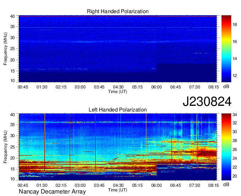Click 14 tick on right-handed colorbar
Image resolution: width=241 pixels, height=196 pixels.
click(x=235, y=59)
